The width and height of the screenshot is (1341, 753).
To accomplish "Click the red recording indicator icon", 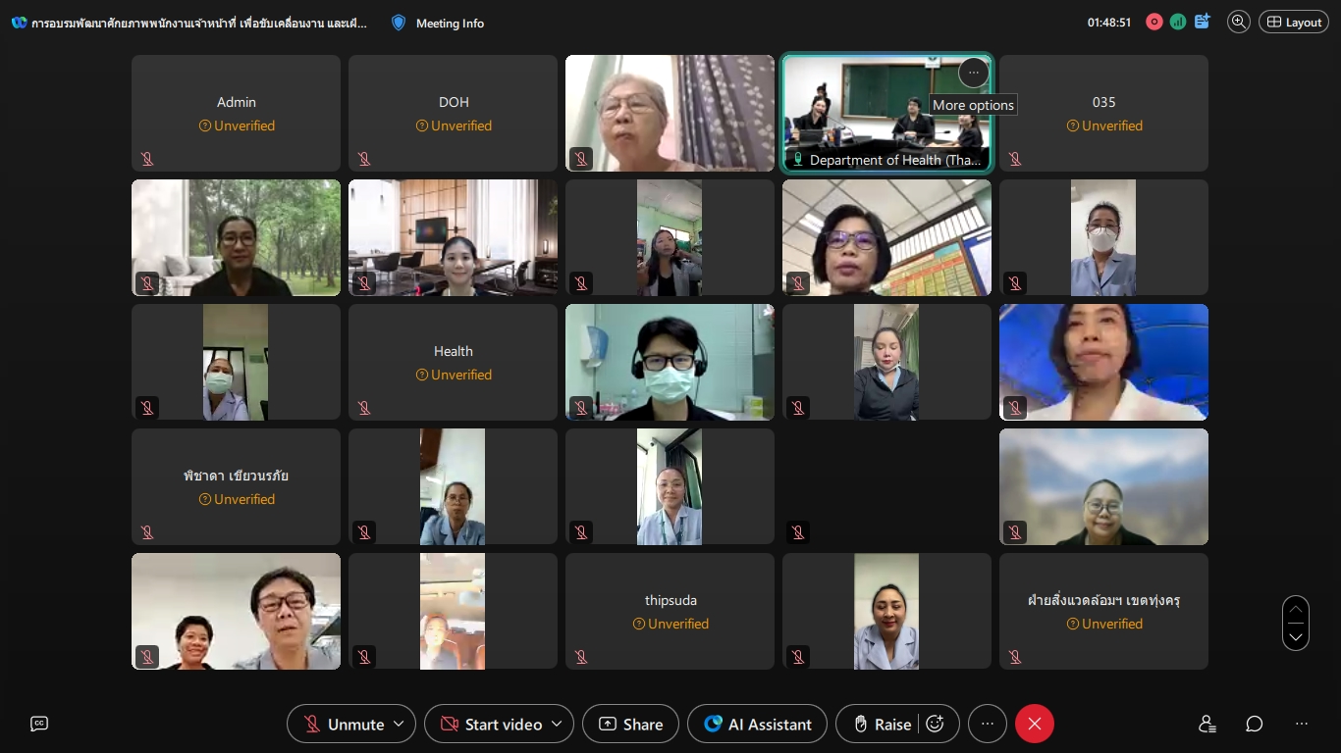I will 1154,22.
